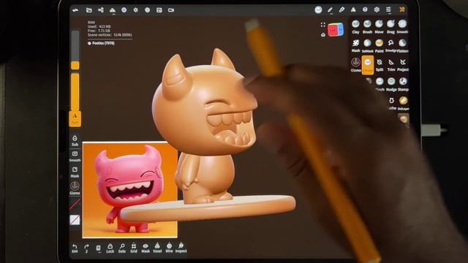Open the background image menu
The width and height of the screenshot is (468, 263).
tap(159, 10)
